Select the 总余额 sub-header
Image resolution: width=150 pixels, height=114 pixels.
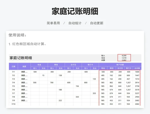click(x=137, y=68)
